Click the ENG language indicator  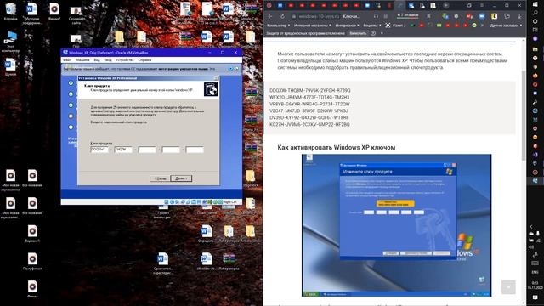click(535, 272)
